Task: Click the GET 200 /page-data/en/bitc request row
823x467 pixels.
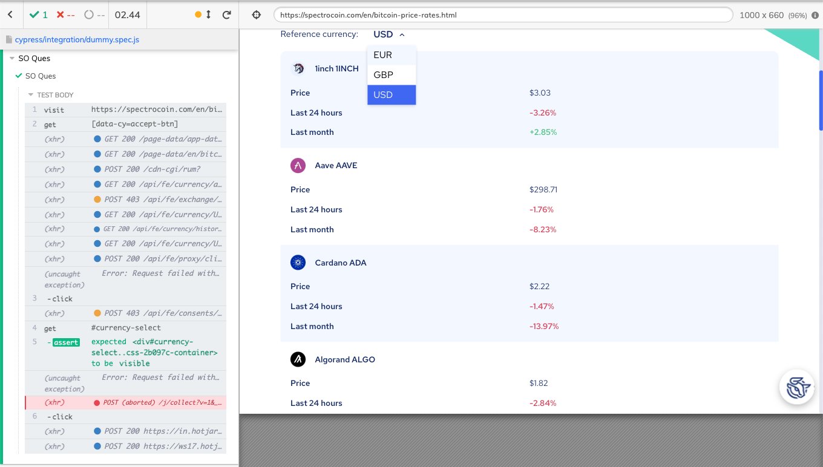Action: [x=126, y=154]
